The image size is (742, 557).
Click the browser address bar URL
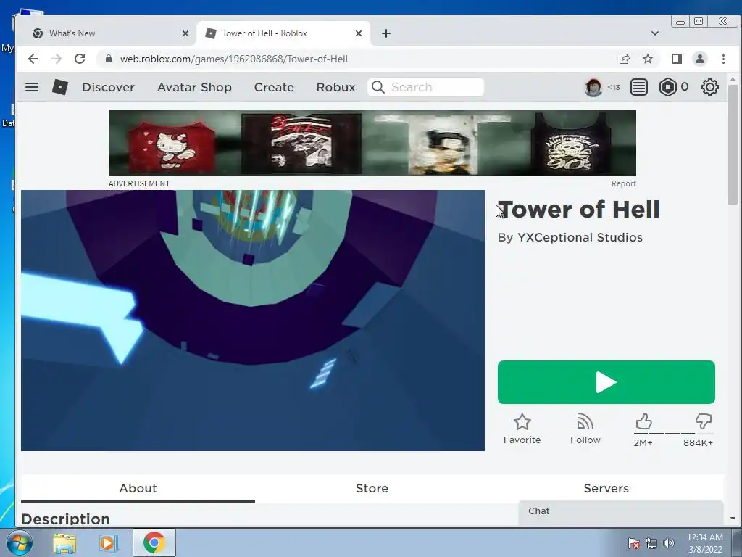(234, 59)
